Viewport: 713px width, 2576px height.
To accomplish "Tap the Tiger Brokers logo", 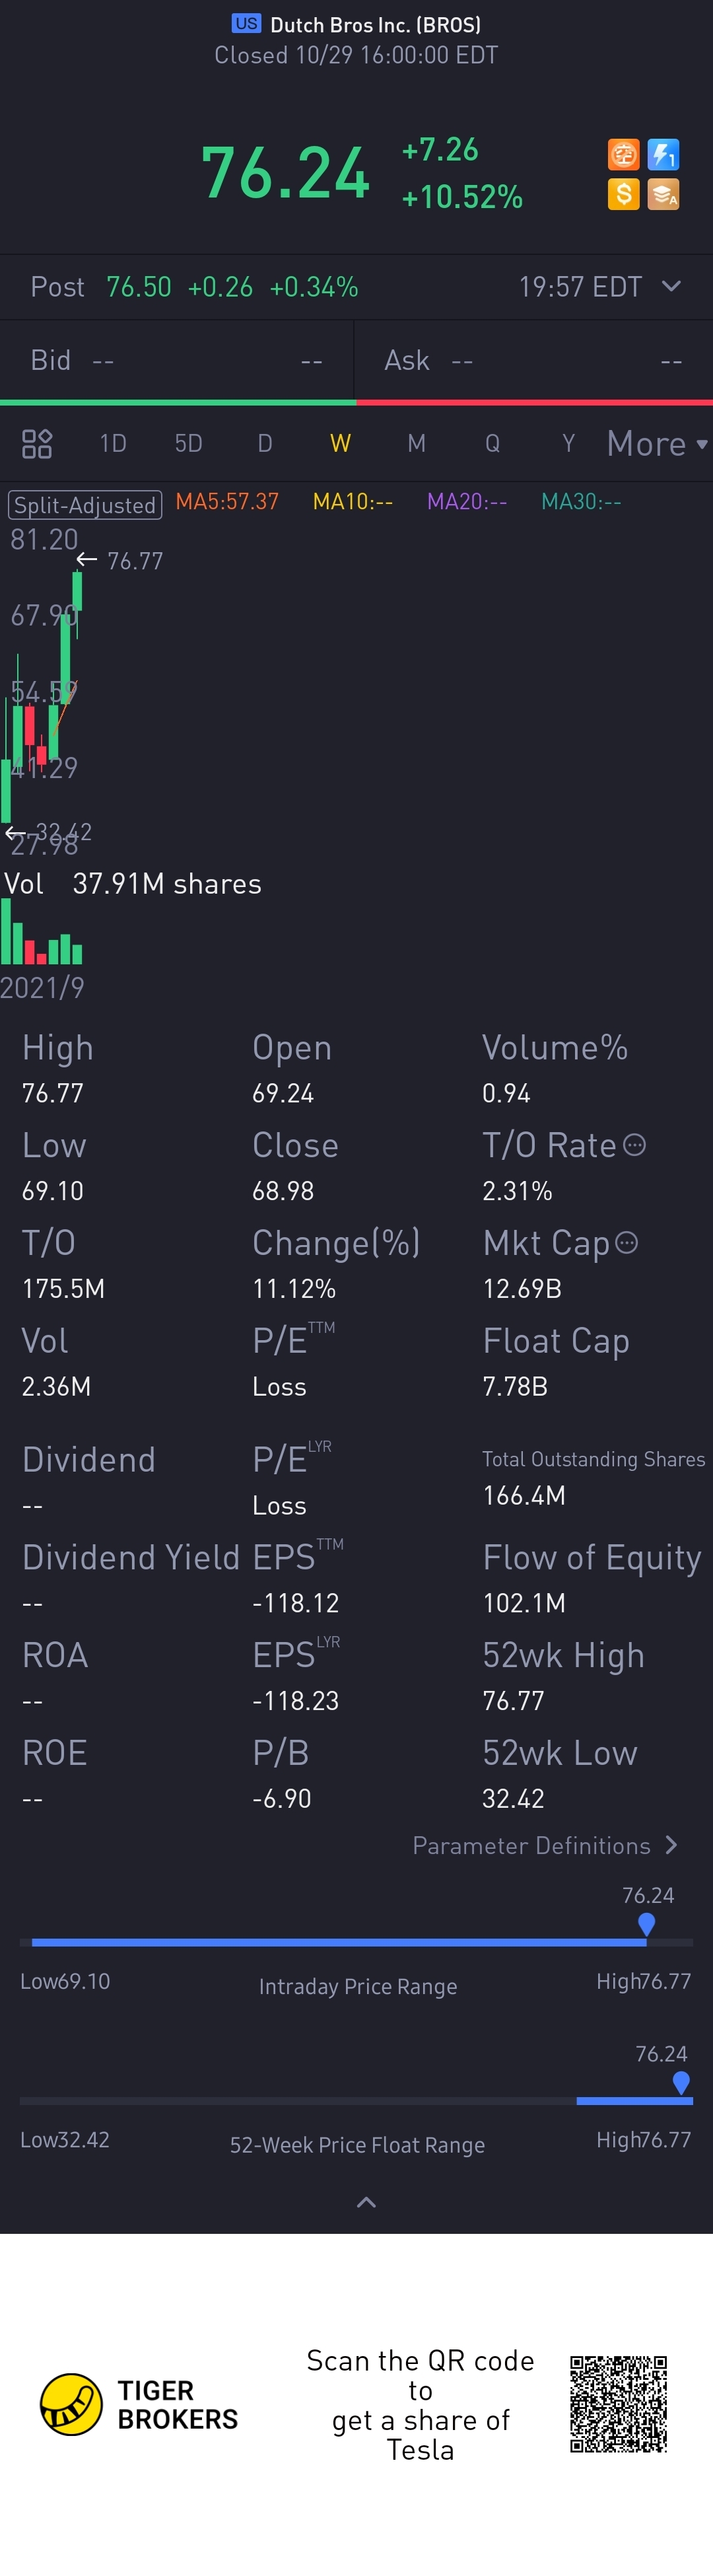I will pyautogui.click(x=71, y=2404).
